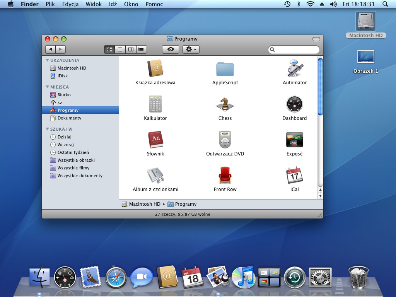Viewport: 396px width, 297px height.
Task: Click the scroll up arrow
Action: tap(320, 189)
